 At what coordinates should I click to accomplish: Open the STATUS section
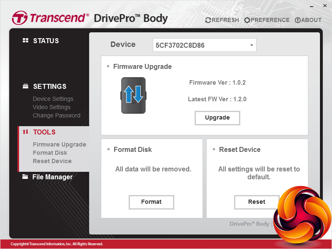[46, 41]
